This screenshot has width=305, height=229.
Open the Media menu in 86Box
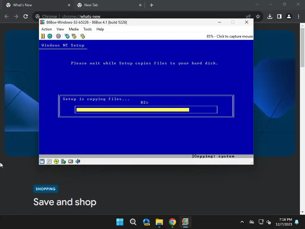pos(74,29)
